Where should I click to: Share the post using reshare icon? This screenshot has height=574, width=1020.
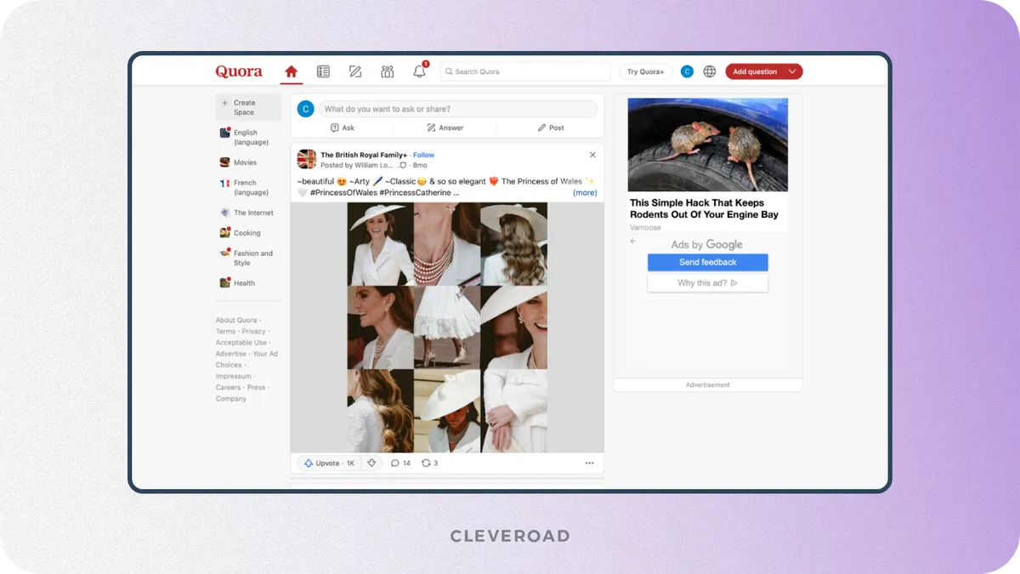[430, 463]
